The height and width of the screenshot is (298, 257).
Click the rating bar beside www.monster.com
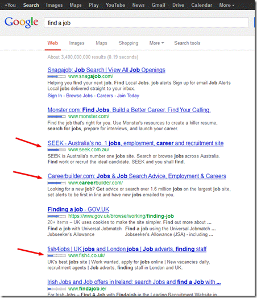click(x=56, y=117)
